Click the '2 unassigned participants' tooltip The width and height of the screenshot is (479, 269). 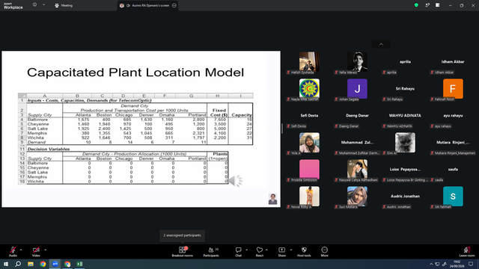pos(182,235)
